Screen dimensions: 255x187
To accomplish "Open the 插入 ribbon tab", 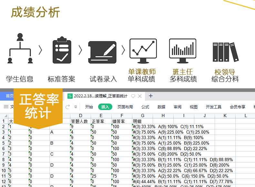I will (105, 107).
